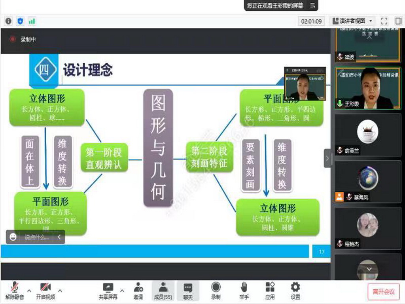Turn on camera with 开启视频

[45, 291]
